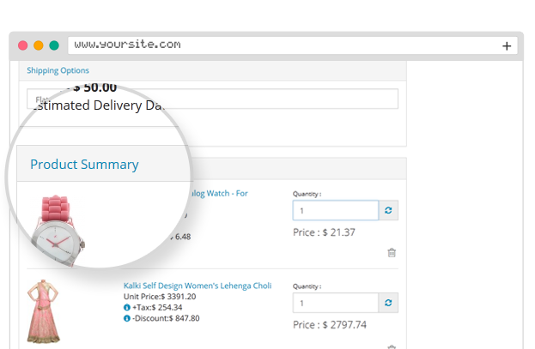Click the Unit Price:$ 3391.20 text

[160, 297]
